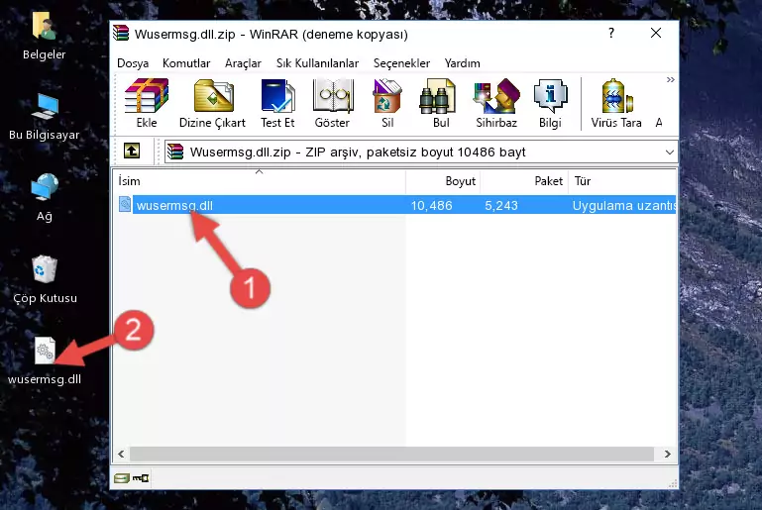Image resolution: width=762 pixels, height=510 pixels.
Task: Run Test Et on the archive
Action: [x=277, y=103]
